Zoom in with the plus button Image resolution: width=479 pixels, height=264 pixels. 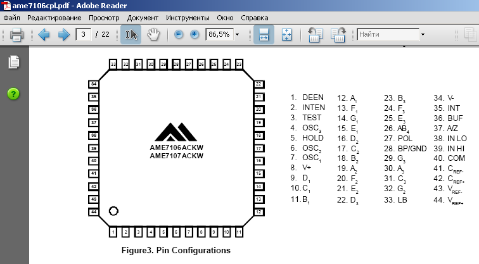195,34
